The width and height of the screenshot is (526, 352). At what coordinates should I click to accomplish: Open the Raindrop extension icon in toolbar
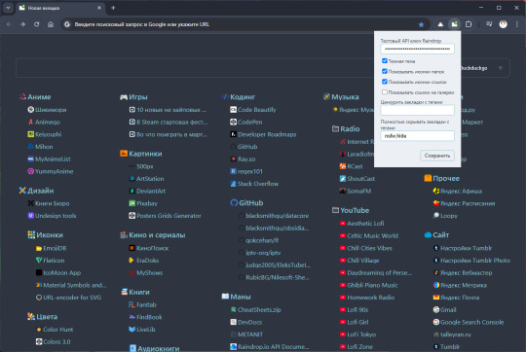tap(454, 24)
